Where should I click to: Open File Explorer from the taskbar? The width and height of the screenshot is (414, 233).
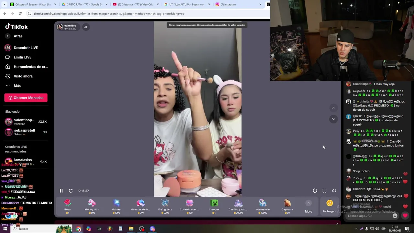click(131, 229)
